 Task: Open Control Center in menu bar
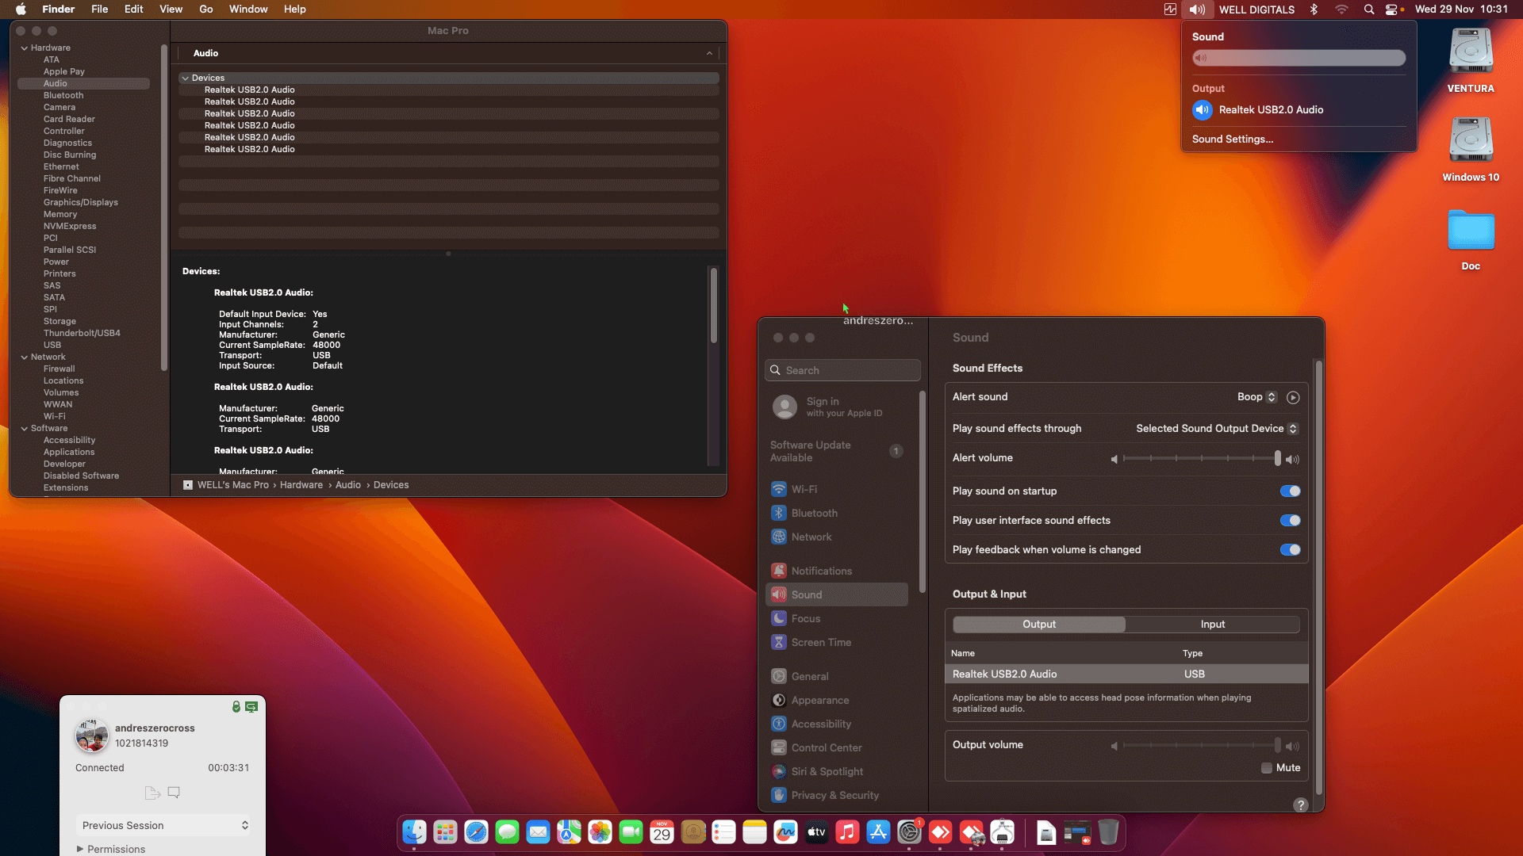point(1391,10)
